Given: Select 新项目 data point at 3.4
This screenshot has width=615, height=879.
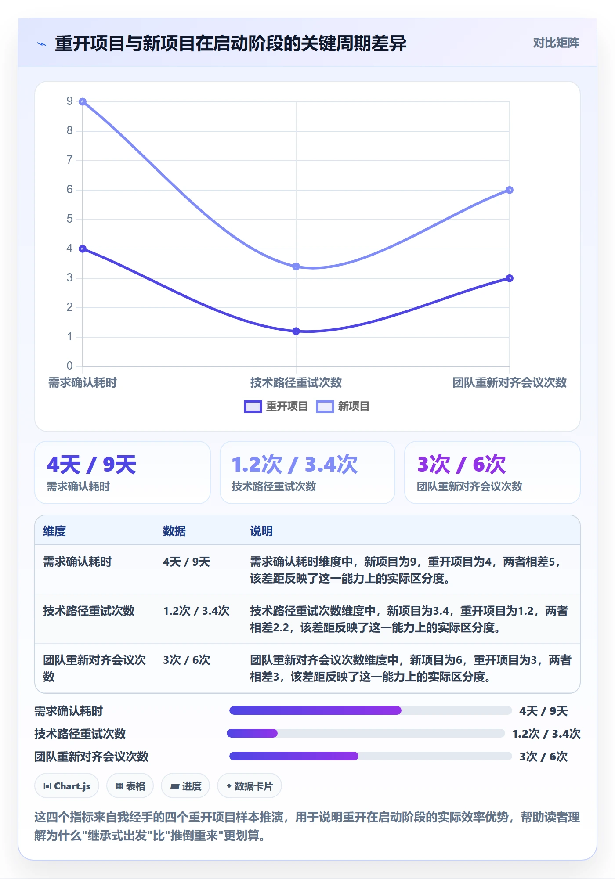Looking at the screenshot, I should coord(296,267).
